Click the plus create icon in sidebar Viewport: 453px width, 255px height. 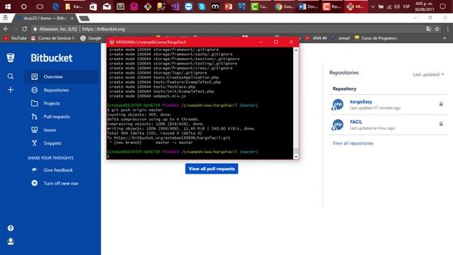(x=11, y=90)
